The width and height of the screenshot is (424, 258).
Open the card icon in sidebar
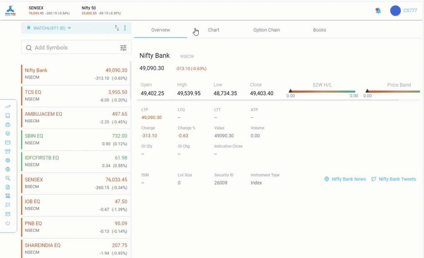[7, 142]
